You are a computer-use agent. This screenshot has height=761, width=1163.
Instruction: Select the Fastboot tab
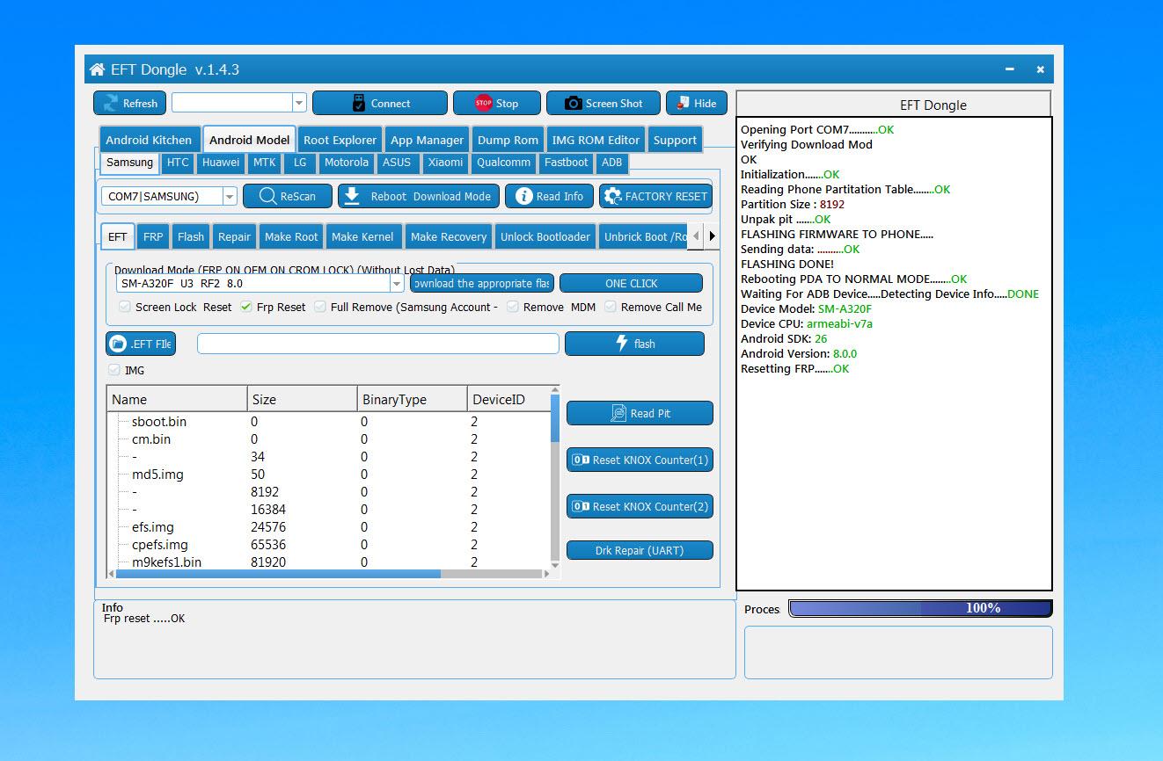566,162
